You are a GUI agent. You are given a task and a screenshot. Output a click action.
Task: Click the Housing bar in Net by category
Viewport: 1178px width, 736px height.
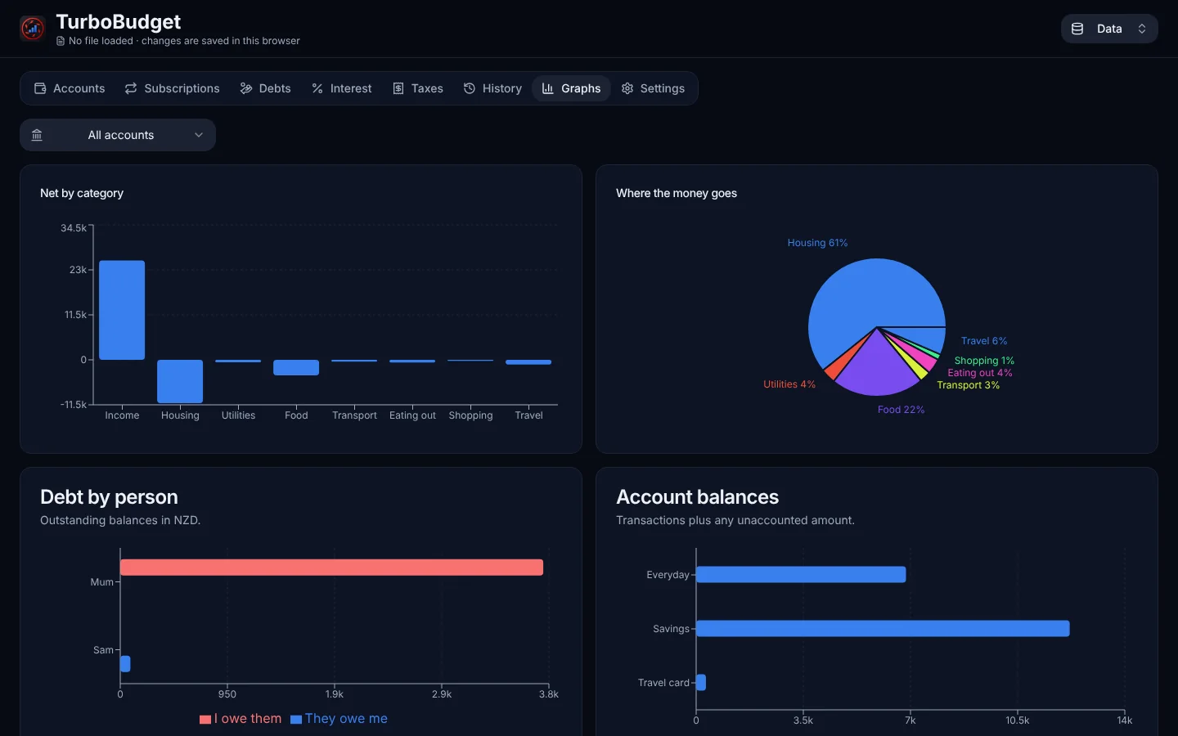pyautogui.click(x=180, y=381)
